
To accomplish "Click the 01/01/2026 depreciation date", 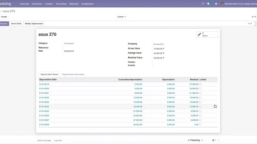I will tap(44, 116).
